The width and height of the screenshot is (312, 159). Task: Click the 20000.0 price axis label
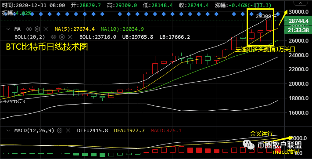(x=298, y=84)
